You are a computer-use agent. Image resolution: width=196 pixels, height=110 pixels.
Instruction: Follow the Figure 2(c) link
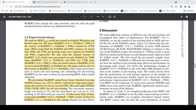143,77
